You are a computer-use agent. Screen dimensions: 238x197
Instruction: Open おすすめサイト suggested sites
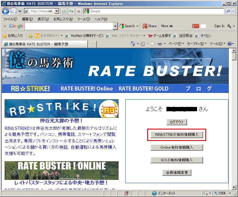[49, 36]
